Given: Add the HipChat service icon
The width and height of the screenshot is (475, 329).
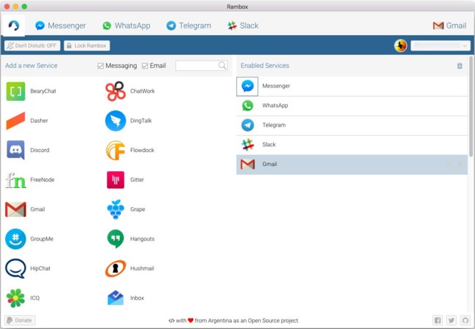Looking at the screenshot, I should pos(16,268).
